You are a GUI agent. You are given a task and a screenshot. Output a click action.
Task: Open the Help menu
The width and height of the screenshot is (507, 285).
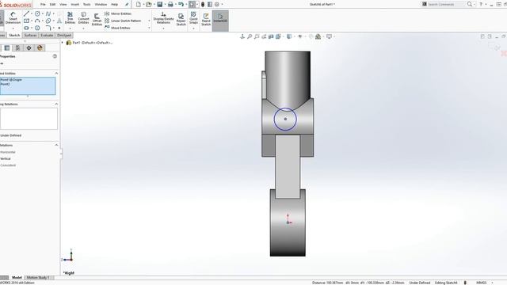[114, 5]
